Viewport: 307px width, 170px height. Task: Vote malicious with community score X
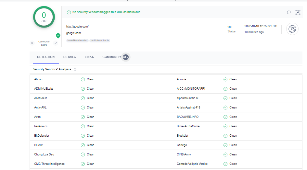pyautogui.click(x=32, y=43)
